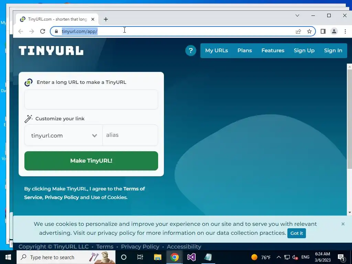Click Sign Up in navigation

point(304,51)
